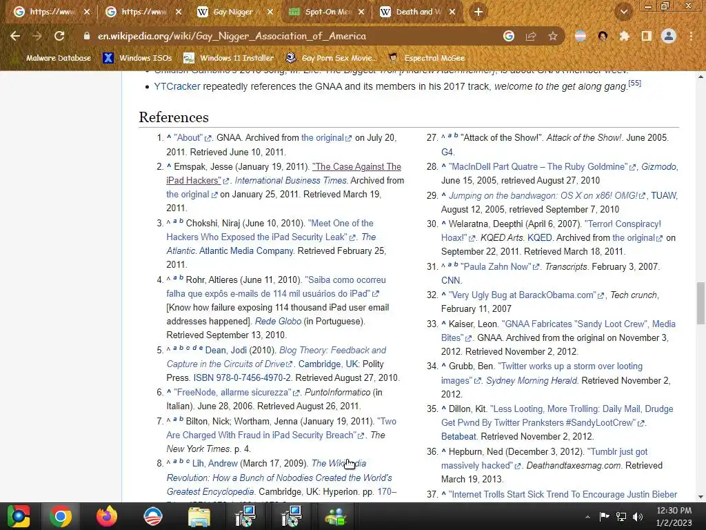Share this page via the share icon
Screen dimensions: 706x530
[x=531, y=36]
